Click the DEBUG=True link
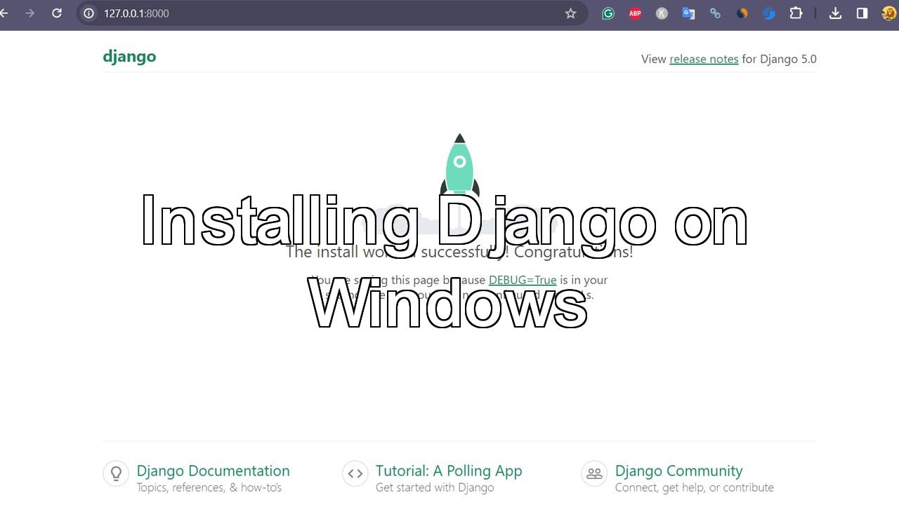This screenshot has width=899, height=505. coord(523,280)
